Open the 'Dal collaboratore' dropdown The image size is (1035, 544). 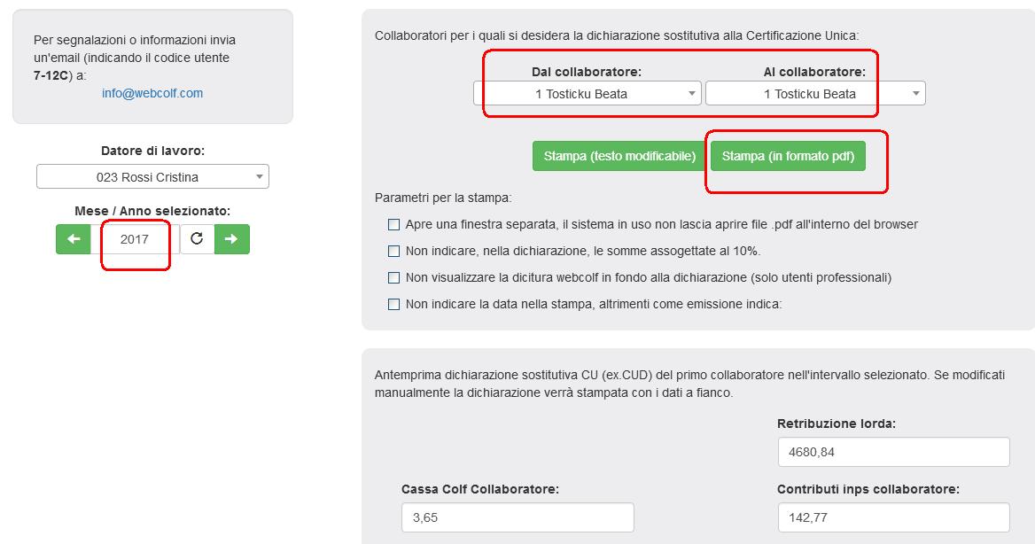587,94
